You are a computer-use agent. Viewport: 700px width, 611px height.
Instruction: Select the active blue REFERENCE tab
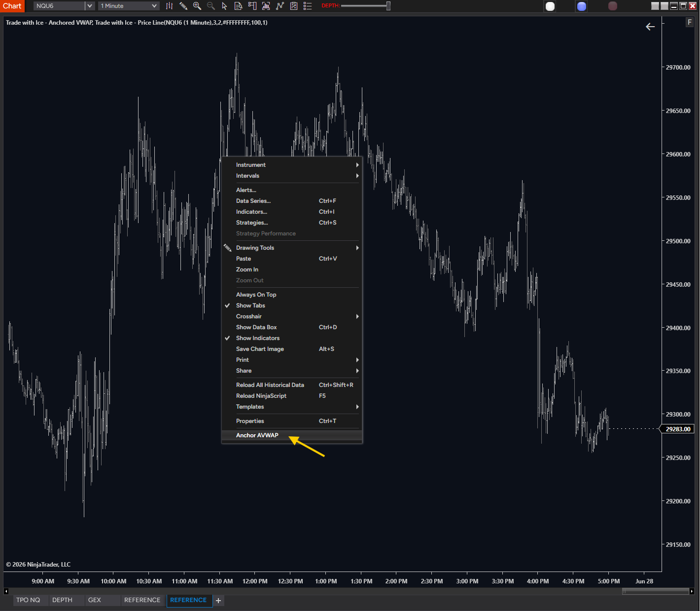[x=188, y=600]
